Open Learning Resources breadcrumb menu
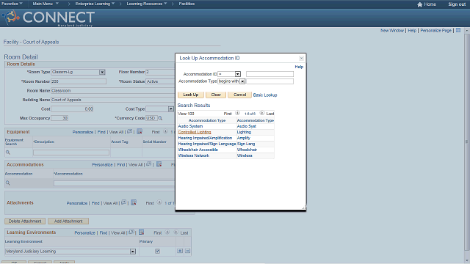Image resolution: width=470 pixels, height=264 pixels. 147,4
